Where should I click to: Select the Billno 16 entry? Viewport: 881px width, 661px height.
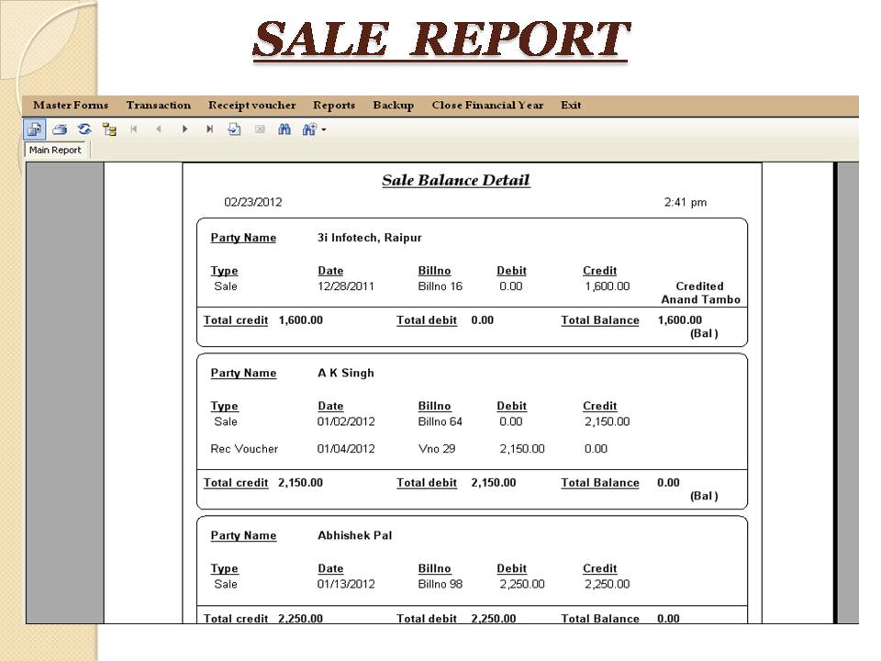click(x=440, y=286)
